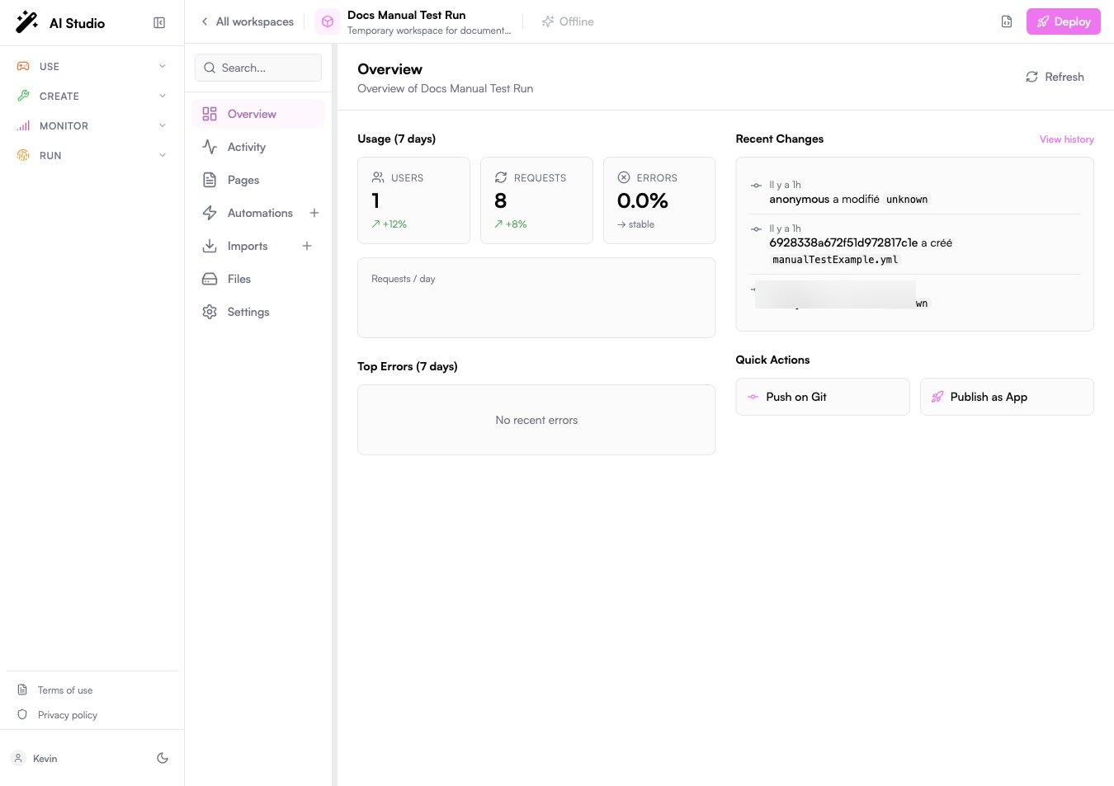This screenshot has height=786, width=1114.
Task: Expand the RUN section chevron
Action: coord(163,155)
